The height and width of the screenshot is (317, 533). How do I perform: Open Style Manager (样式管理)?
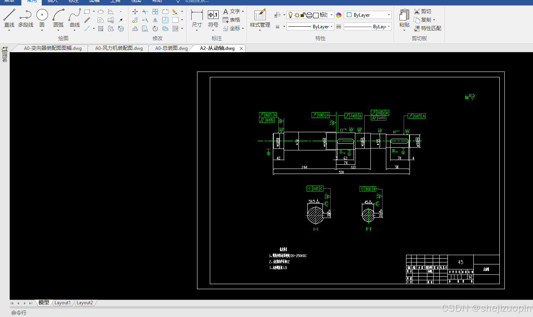260,19
